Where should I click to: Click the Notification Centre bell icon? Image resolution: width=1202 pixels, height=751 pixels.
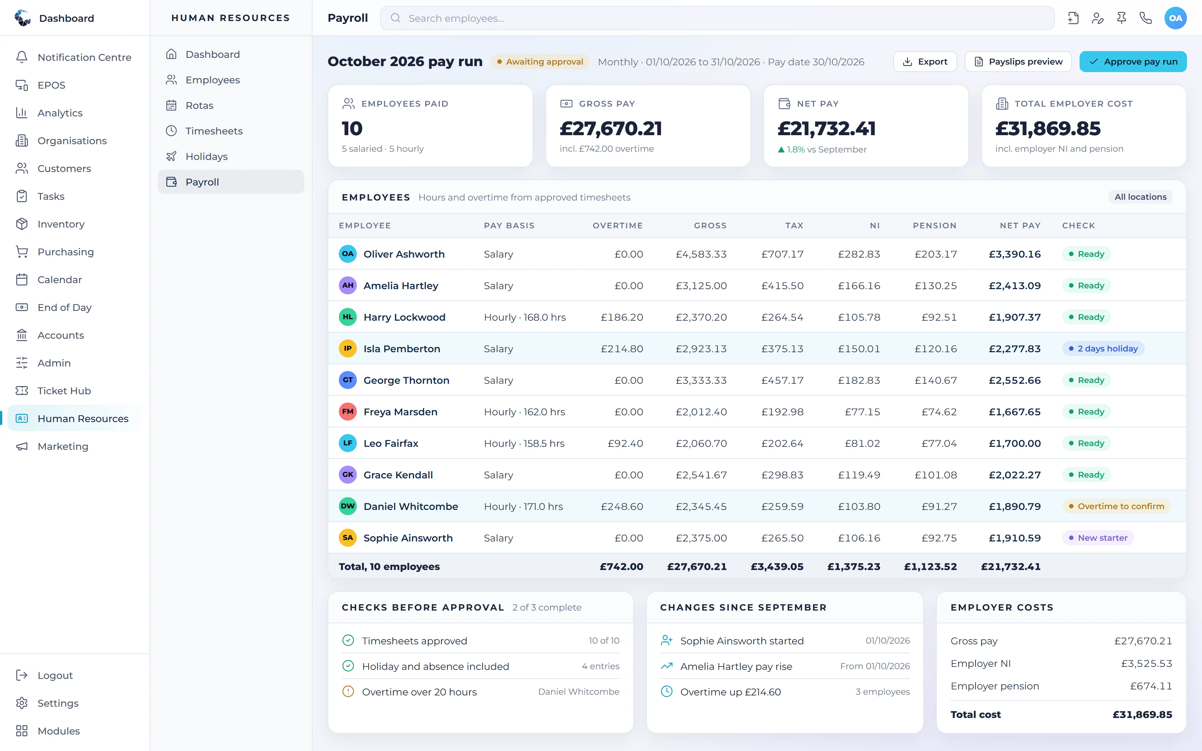(22, 57)
